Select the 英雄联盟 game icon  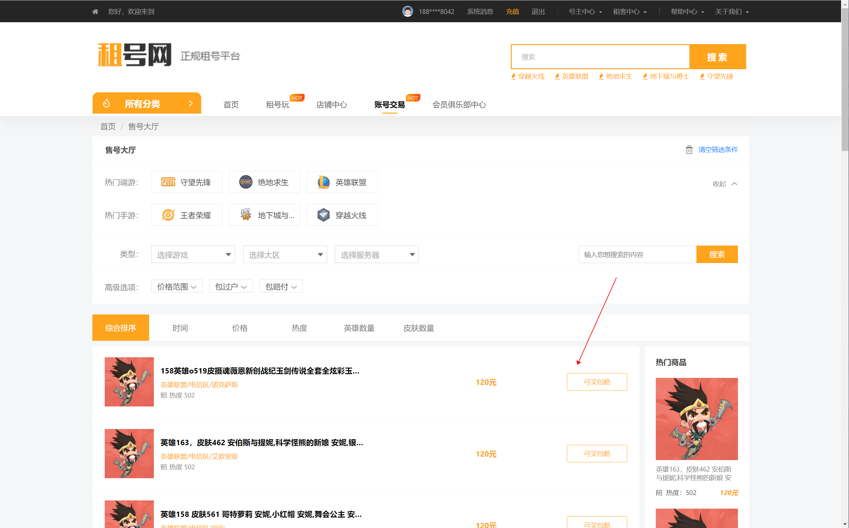pyautogui.click(x=323, y=182)
